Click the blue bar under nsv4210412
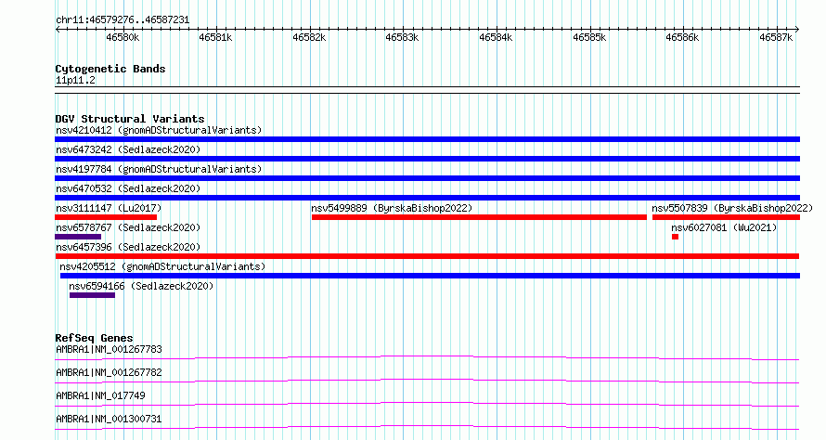This screenshot has height=440, width=826. (x=427, y=139)
